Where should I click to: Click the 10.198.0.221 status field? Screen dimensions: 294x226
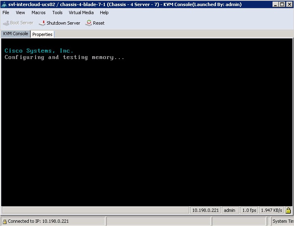[x=205, y=210]
